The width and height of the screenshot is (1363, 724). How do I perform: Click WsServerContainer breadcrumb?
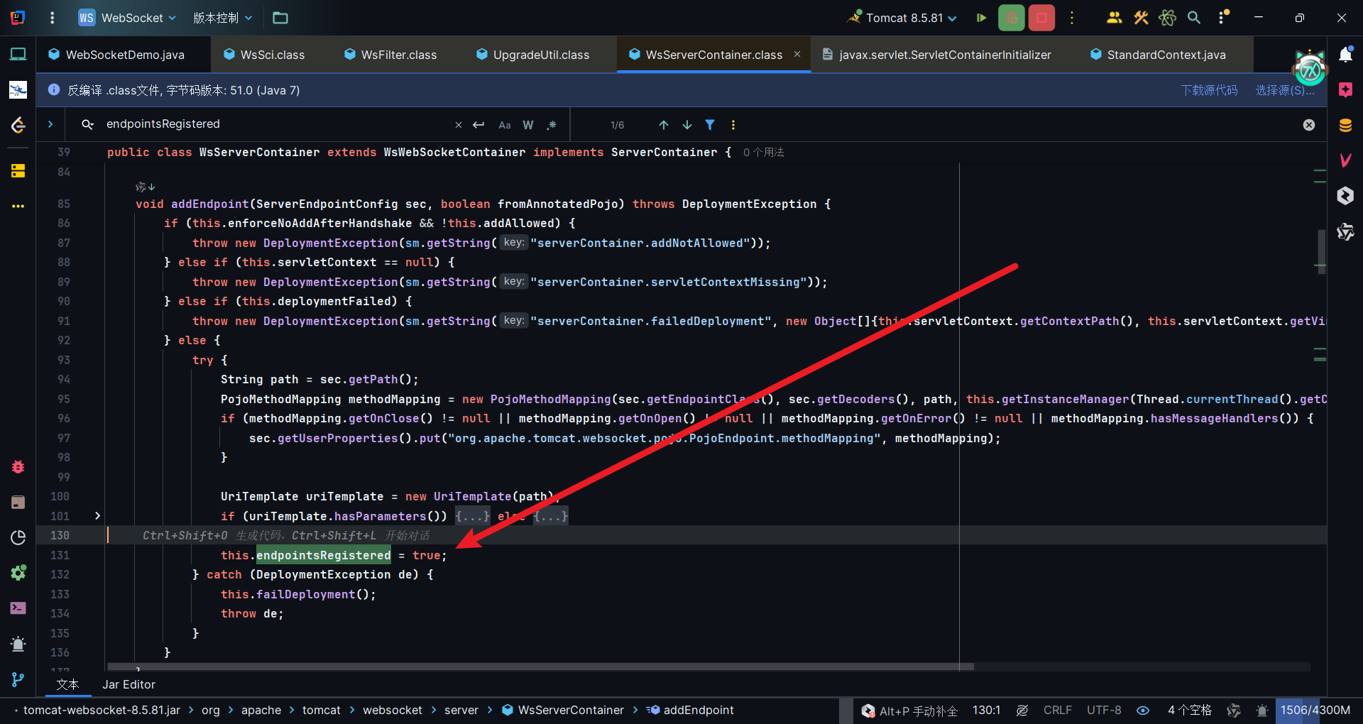point(563,710)
